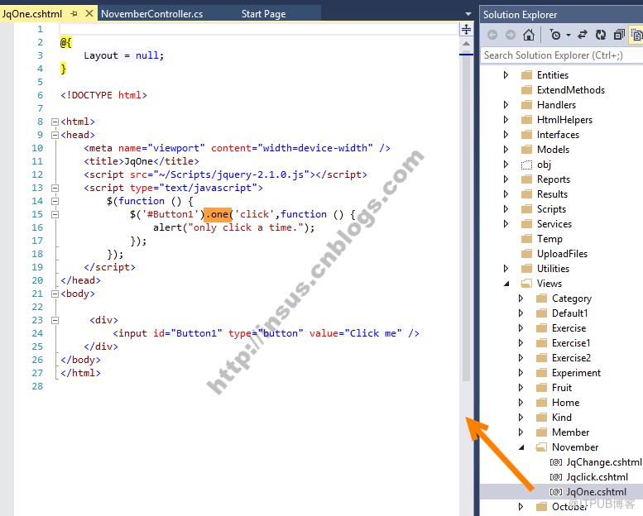643x516 pixels.
Task: Expand the Services folder node
Action: pos(506,224)
